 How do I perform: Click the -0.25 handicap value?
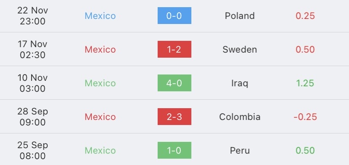[x=305, y=117]
